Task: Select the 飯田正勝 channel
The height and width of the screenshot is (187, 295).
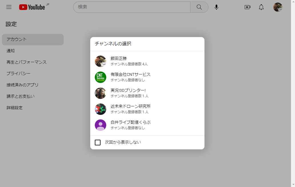Action: click(x=119, y=58)
